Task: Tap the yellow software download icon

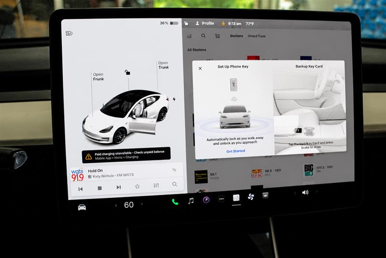Action: (223, 23)
